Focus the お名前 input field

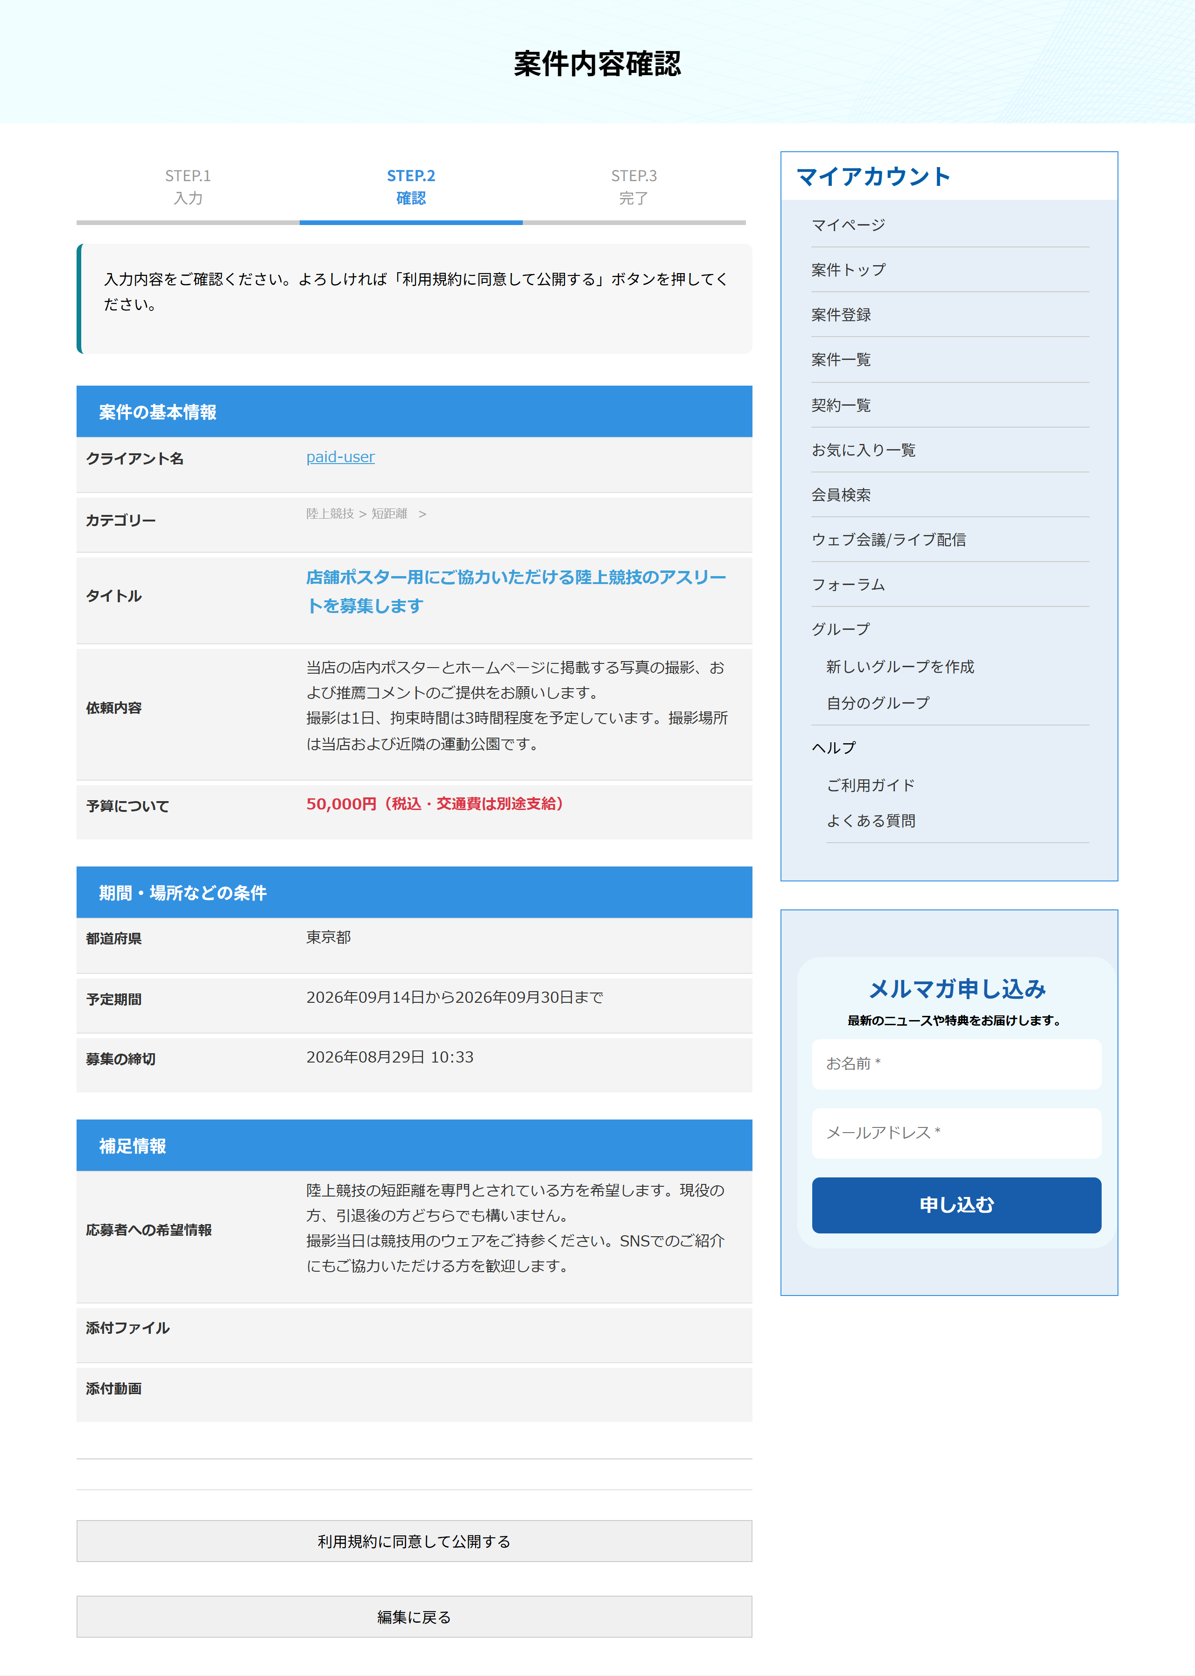(x=956, y=1064)
